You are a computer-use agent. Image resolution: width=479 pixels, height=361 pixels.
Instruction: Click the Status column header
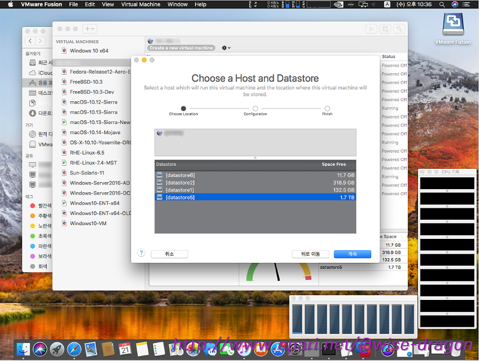pos(389,56)
